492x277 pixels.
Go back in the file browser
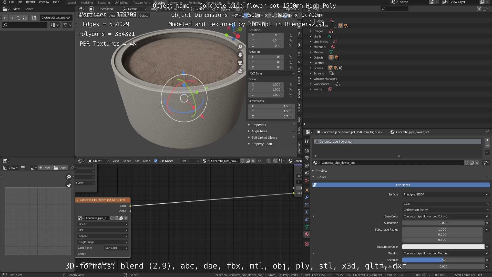[5, 18]
